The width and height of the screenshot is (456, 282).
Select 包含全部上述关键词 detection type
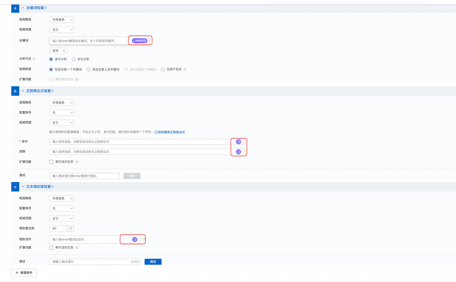(x=89, y=69)
